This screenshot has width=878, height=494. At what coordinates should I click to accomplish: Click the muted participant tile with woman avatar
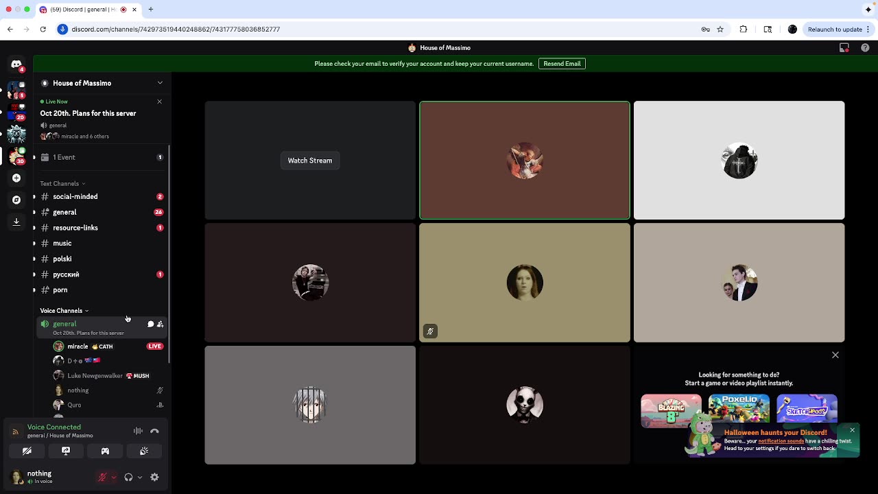click(x=525, y=283)
